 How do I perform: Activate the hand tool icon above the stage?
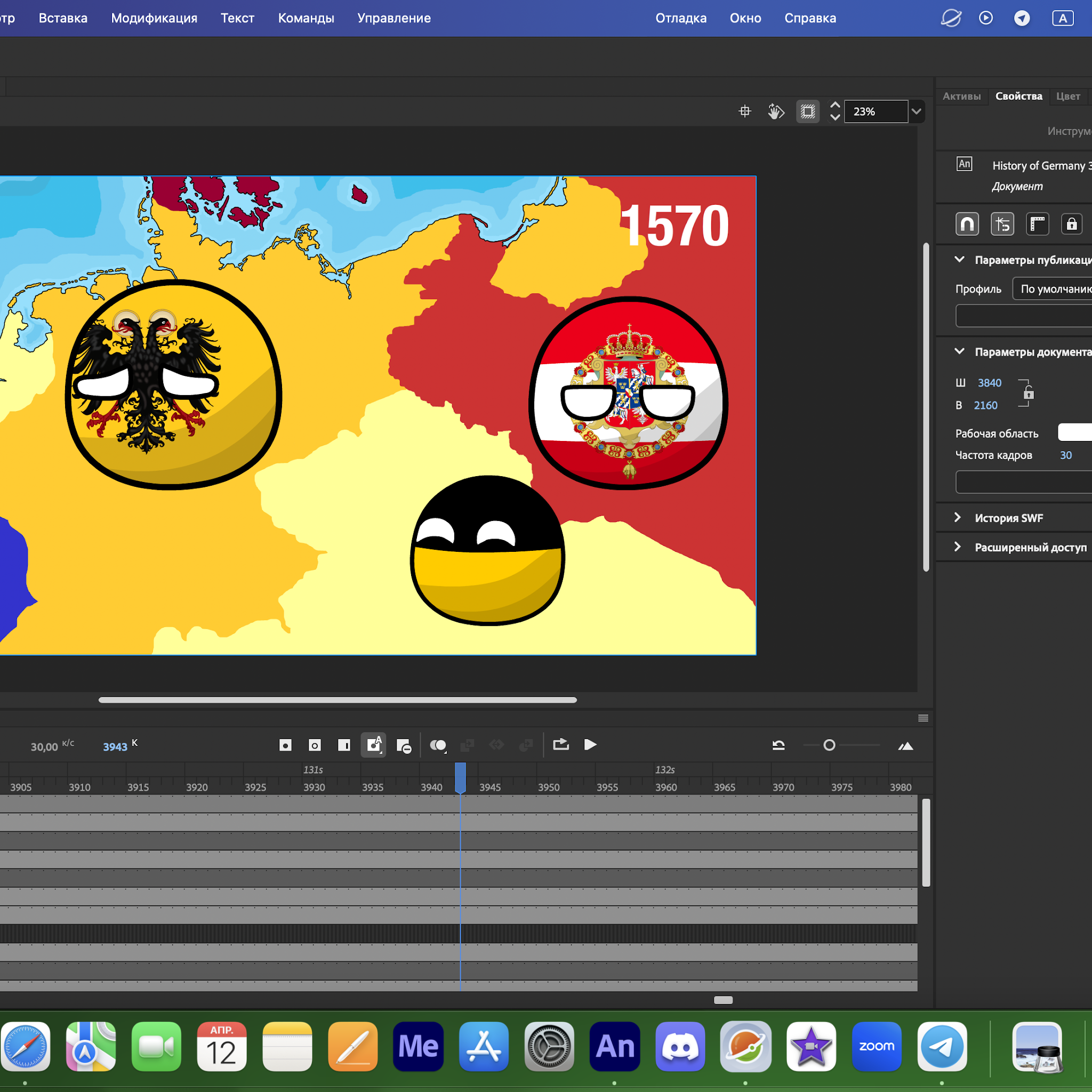tap(775, 111)
